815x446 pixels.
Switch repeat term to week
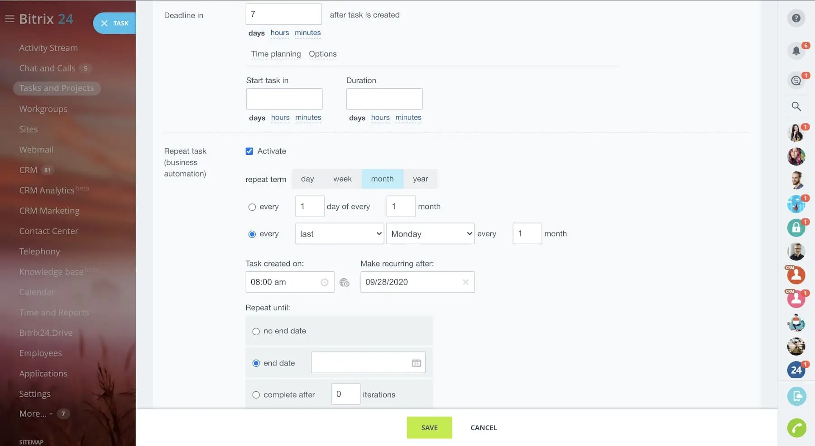click(x=342, y=179)
